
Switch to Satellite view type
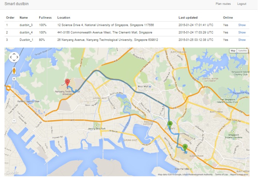point(242,51)
